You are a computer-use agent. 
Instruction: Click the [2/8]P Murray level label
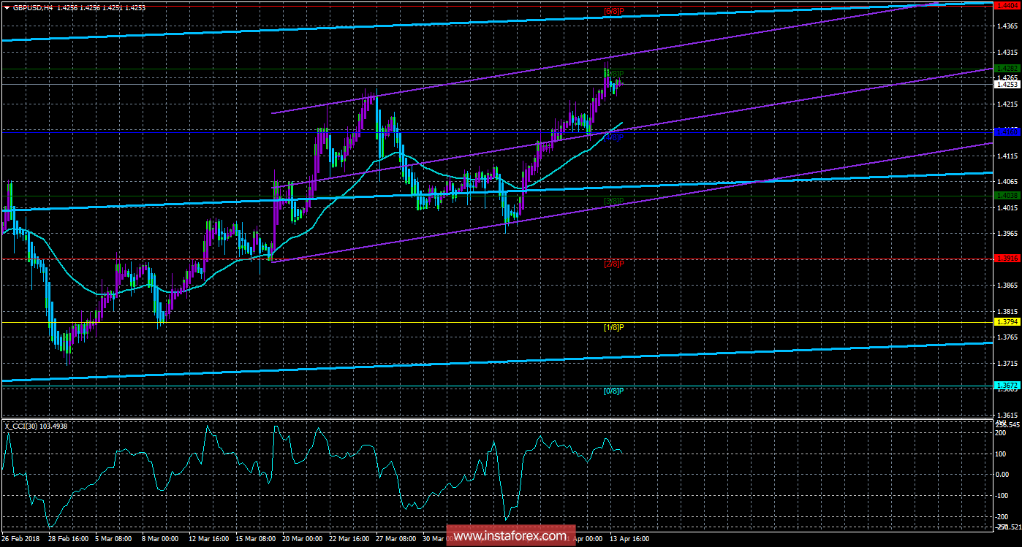point(613,264)
